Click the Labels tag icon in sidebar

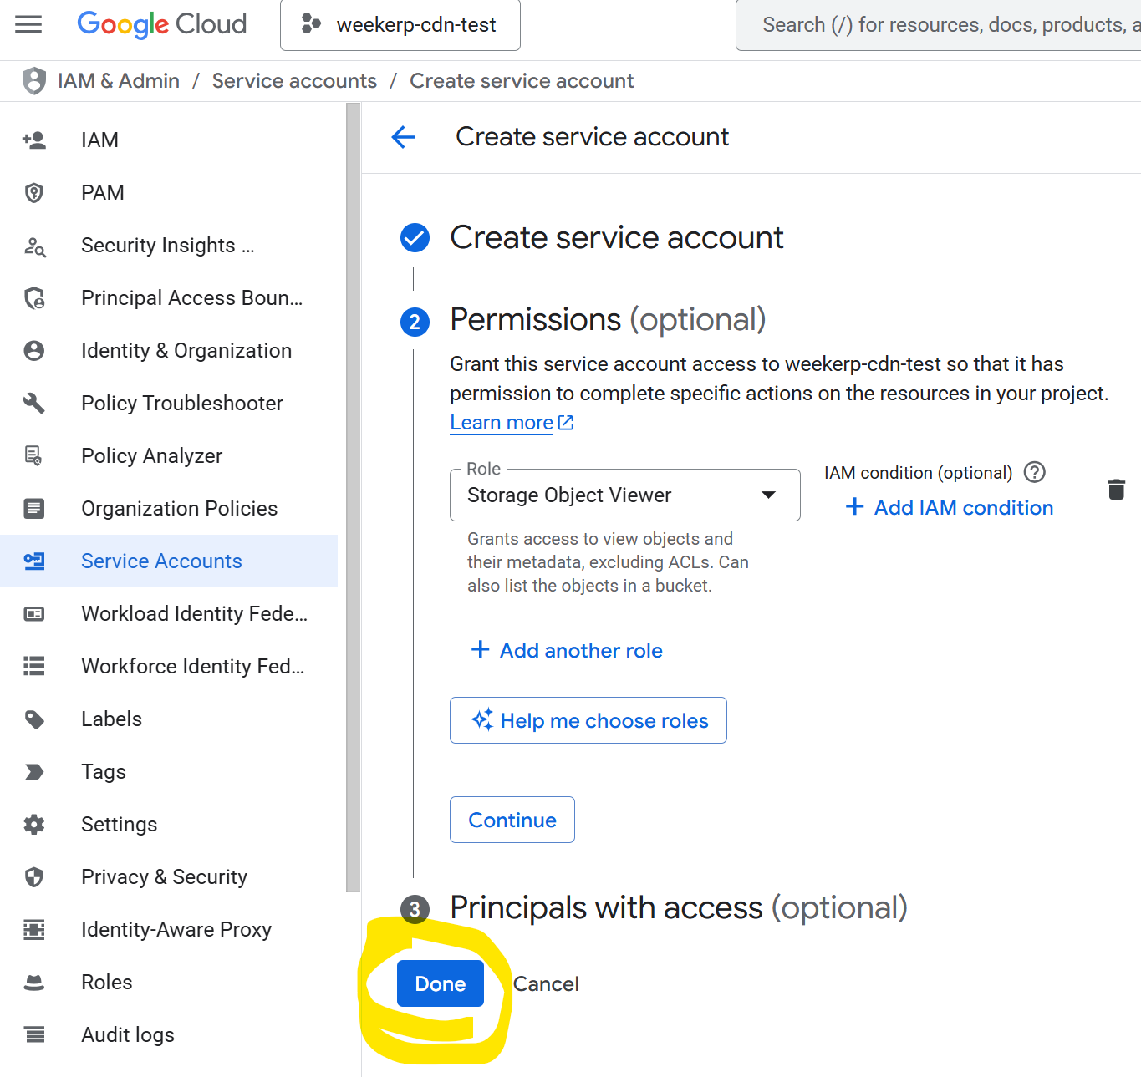[x=34, y=719]
